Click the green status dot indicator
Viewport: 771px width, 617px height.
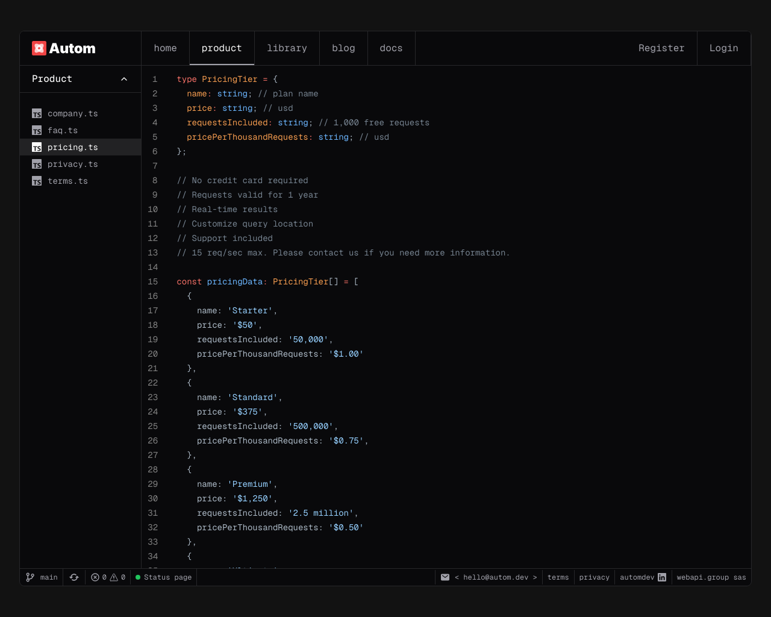(x=138, y=577)
